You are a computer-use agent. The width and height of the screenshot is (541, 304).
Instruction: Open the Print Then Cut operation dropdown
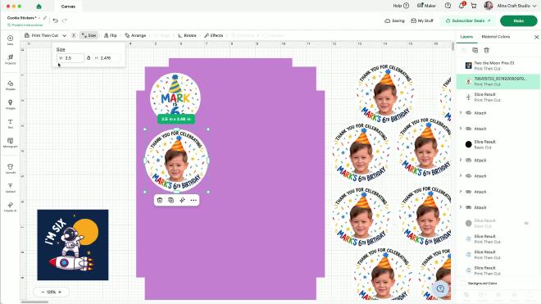tap(46, 35)
